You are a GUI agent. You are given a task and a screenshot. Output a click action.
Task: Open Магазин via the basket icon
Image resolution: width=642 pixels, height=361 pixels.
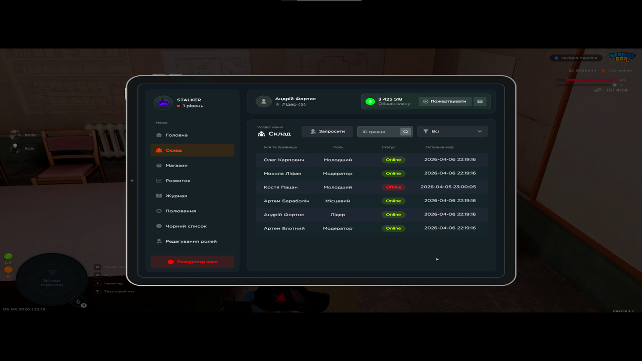[159, 165]
